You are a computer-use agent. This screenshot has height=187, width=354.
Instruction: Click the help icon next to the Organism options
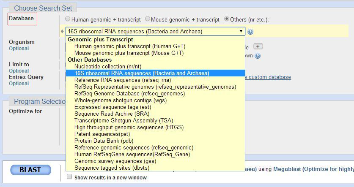pyautogui.click(x=258, y=56)
